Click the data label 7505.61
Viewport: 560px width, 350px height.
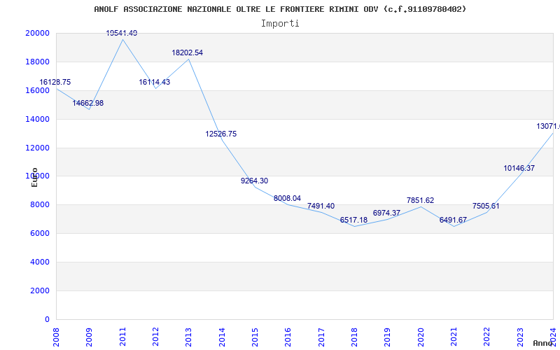[486, 206]
